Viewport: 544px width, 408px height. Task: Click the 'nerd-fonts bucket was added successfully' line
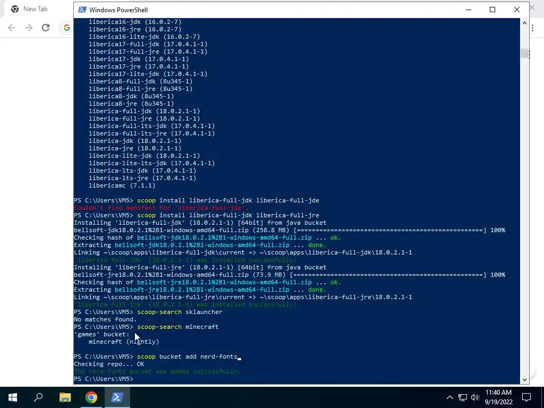(x=157, y=371)
